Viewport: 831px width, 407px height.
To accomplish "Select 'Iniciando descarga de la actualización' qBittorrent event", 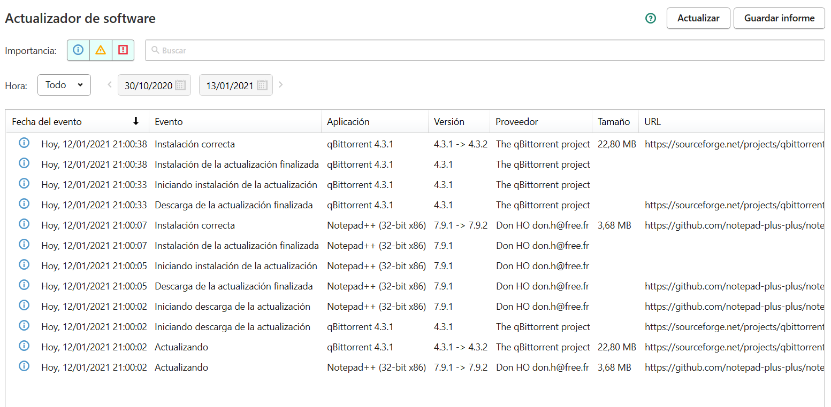I will point(233,327).
